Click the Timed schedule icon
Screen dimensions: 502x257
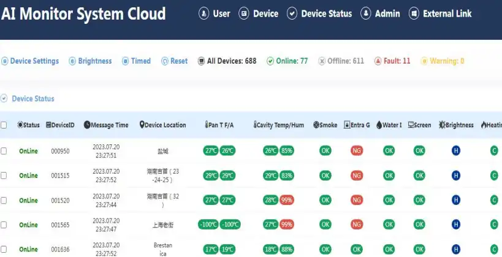[x=126, y=61]
